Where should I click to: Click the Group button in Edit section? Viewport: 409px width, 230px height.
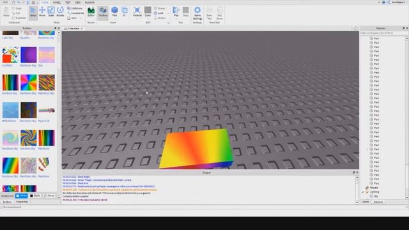pyautogui.click(x=159, y=8)
